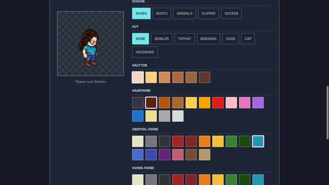This screenshot has width=329, height=185.
Task: Choose purple hair color swatch
Action: tap(258, 103)
